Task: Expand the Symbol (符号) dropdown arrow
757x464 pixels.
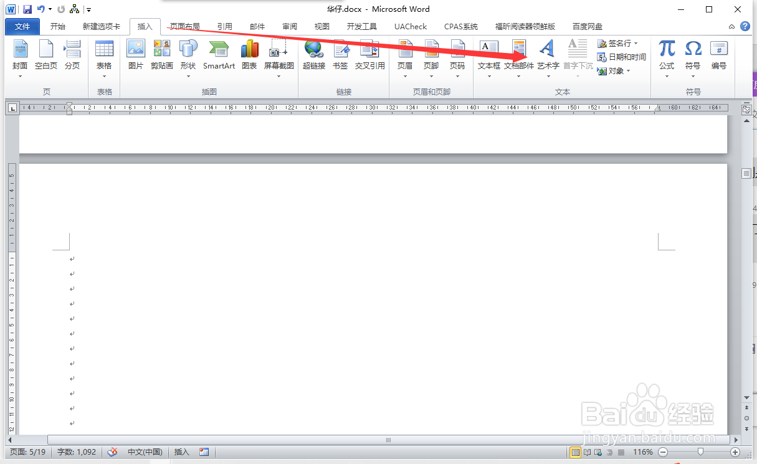Action: pyautogui.click(x=693, y=77)
